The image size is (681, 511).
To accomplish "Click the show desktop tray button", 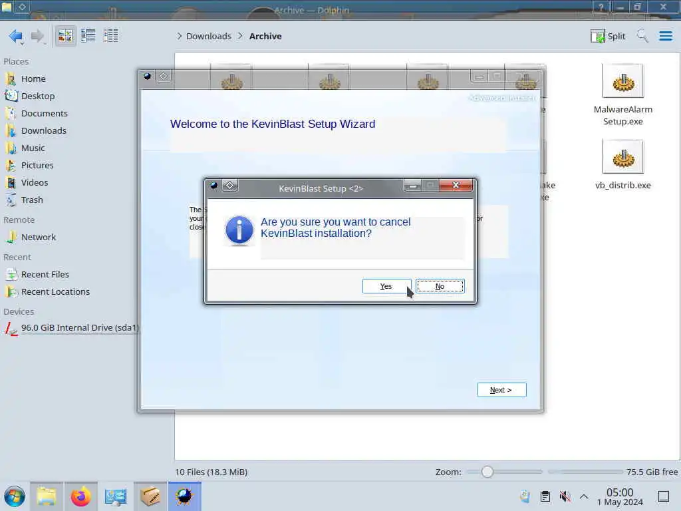I will click(664, 496).
